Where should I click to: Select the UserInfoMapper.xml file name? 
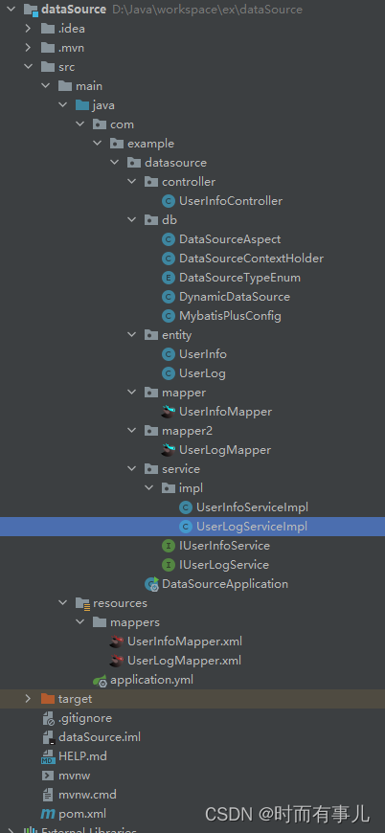point(185,642)
